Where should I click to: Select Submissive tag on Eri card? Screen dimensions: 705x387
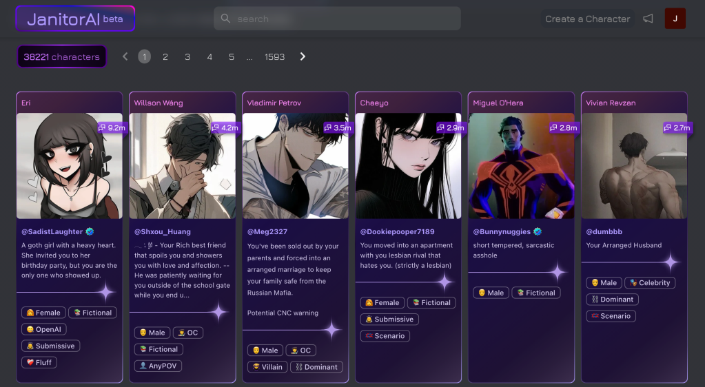pyautogui.click(x=51, y=346)
